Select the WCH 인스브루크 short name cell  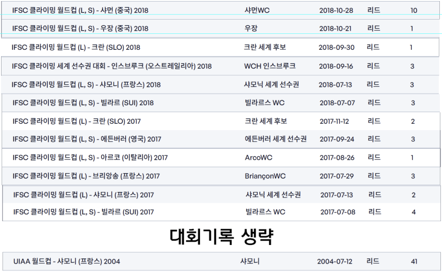point(270,66)
